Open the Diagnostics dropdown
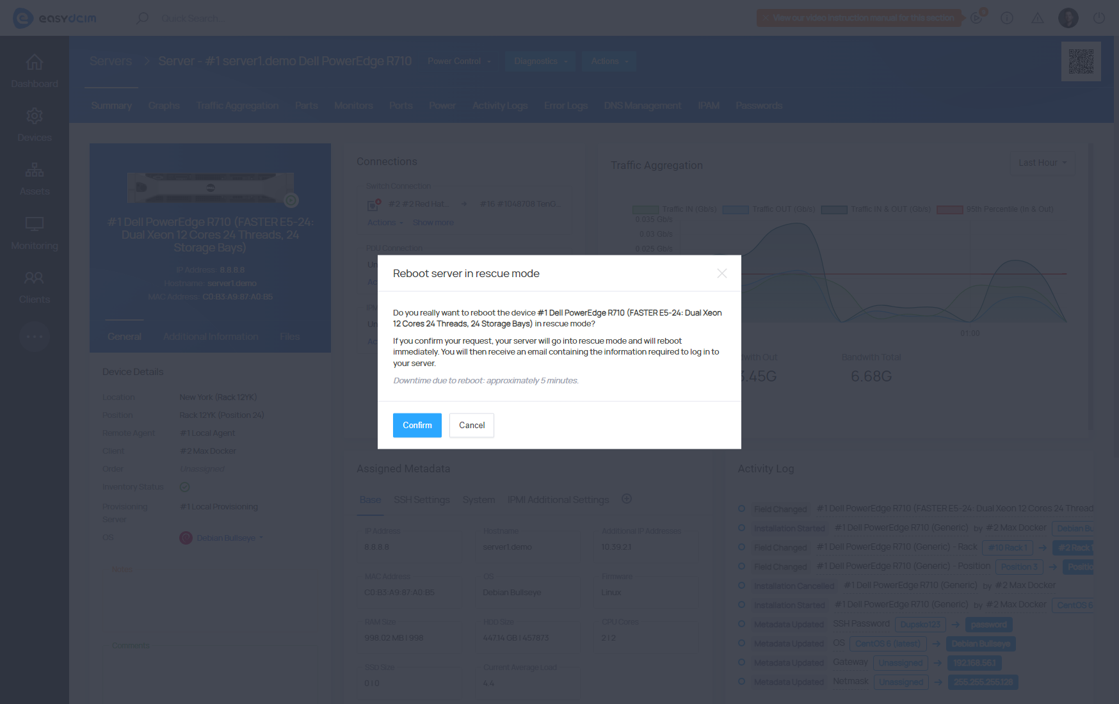Viewport: 1119px width, 704px height. (x=541, y=61)
